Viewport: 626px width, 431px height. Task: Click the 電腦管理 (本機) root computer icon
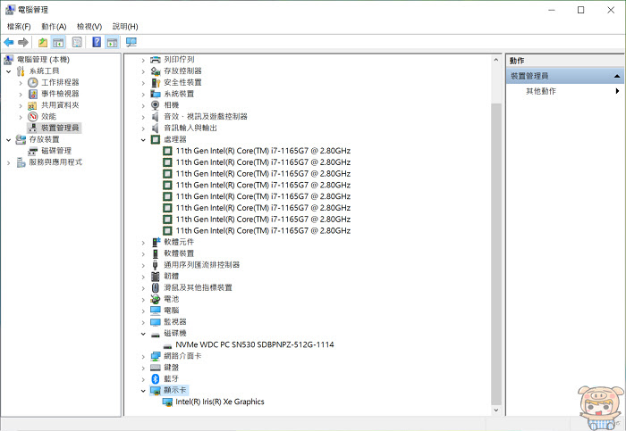pos(9,60)
